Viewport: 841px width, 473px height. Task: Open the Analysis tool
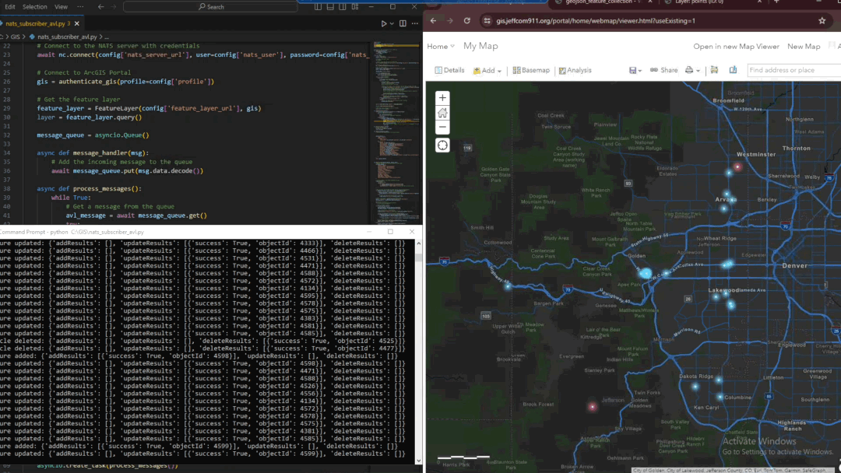click(x=575, y=70)
